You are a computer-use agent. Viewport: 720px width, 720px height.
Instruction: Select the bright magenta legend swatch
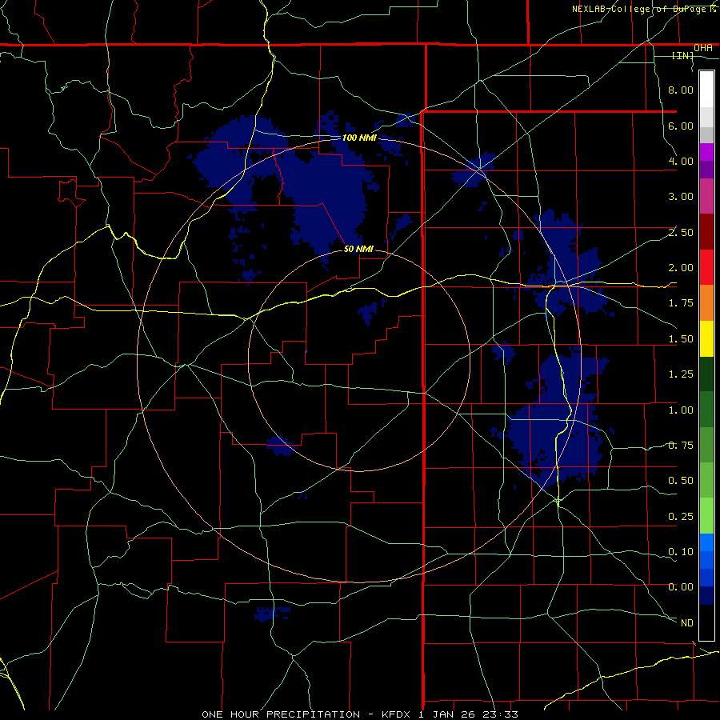[x=706, y=152]
